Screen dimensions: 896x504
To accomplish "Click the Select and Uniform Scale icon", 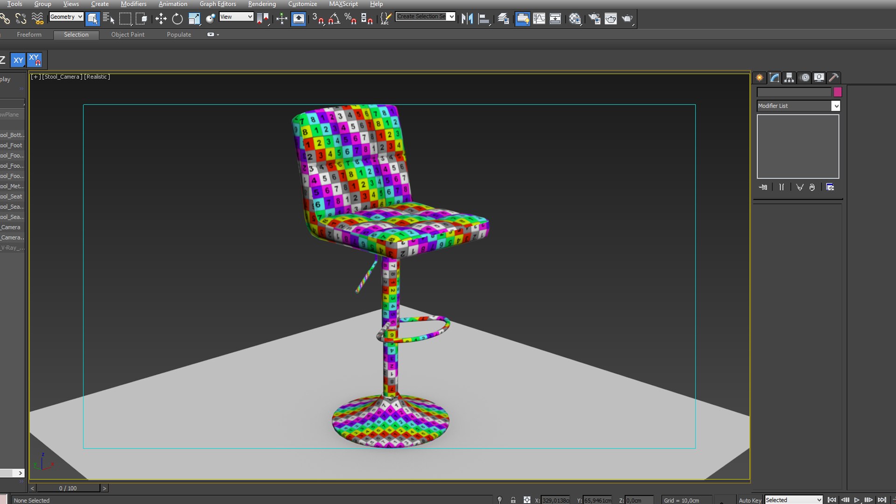I will point(194,19).
